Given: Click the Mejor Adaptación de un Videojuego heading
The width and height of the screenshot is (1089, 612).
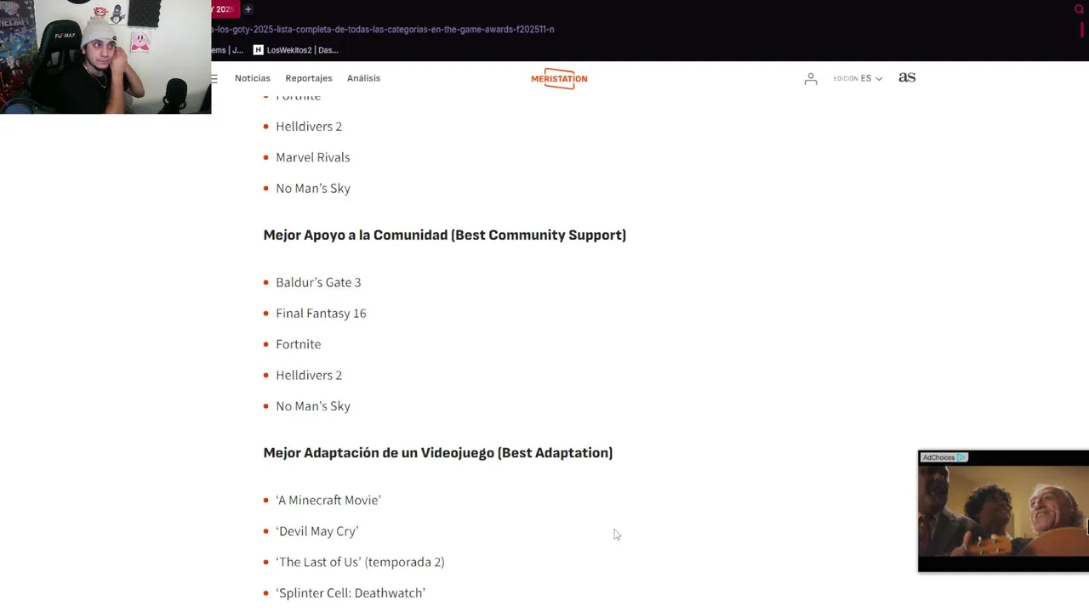Looking at the screenshot, I should coord(438,453).
